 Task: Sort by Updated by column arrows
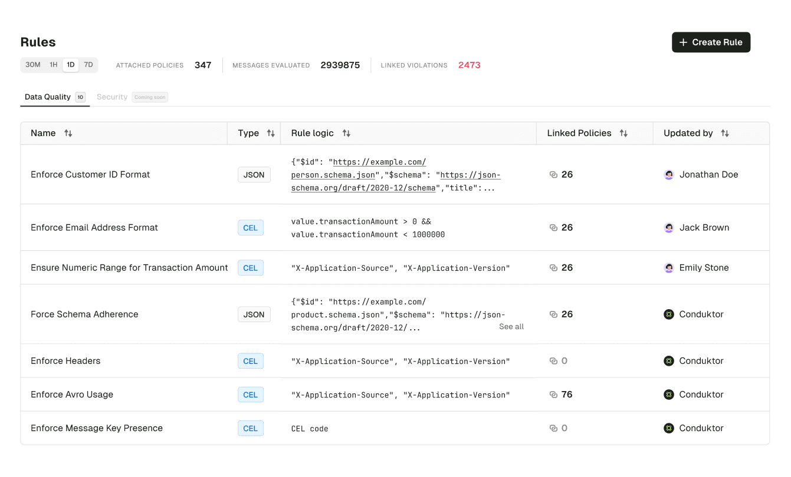pos(725,133)
